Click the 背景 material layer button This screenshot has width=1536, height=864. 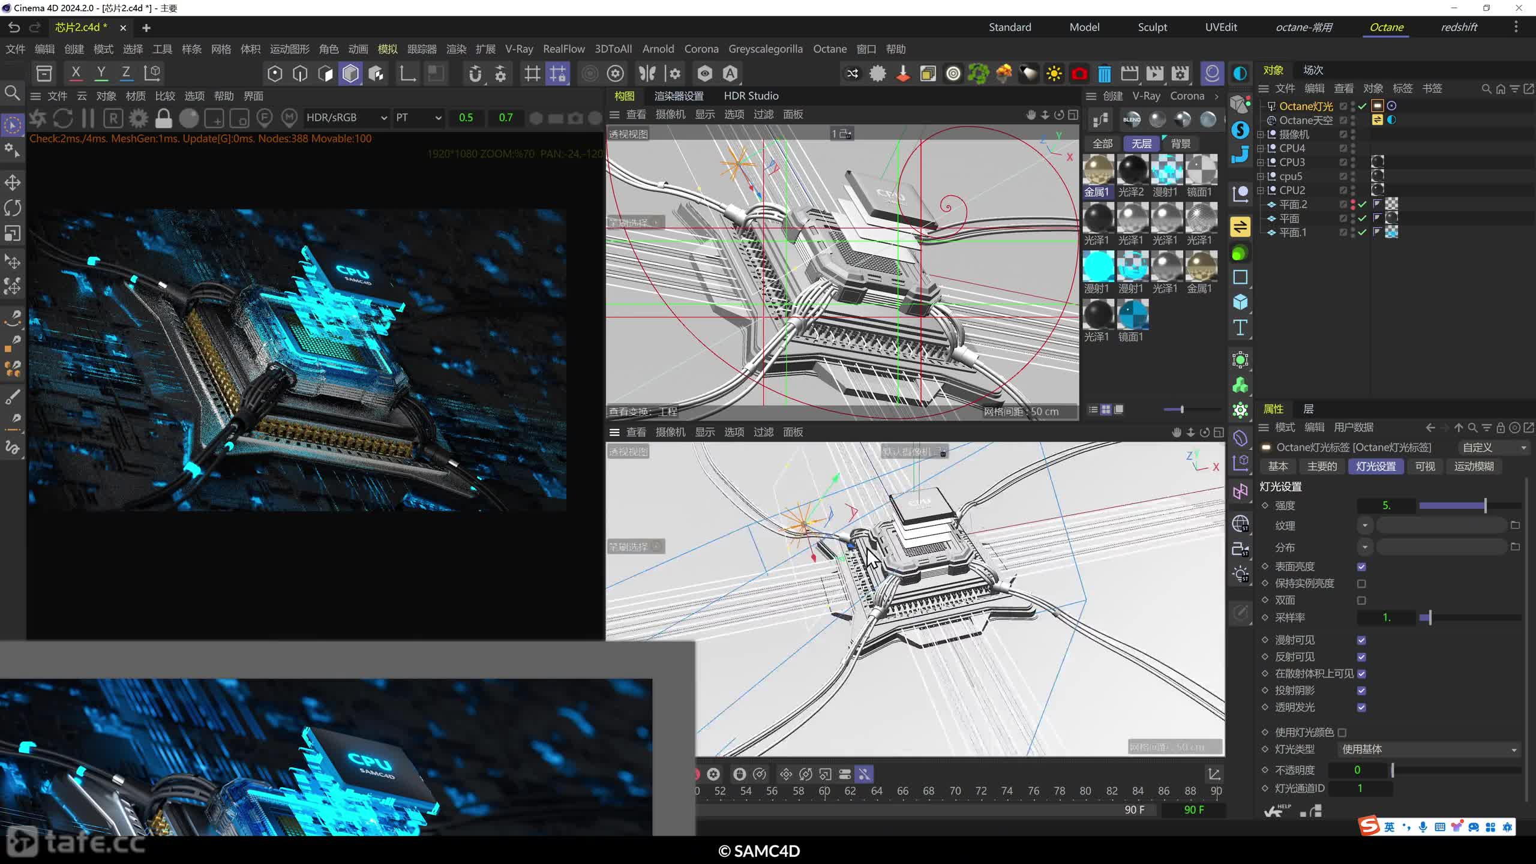pyautogui.click(x=1180, y=143)
